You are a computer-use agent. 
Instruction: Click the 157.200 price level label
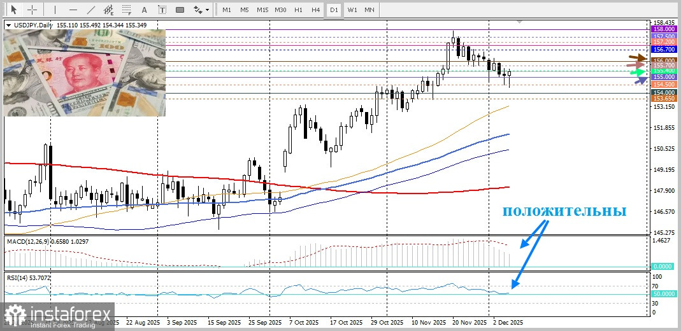(663, 41)
